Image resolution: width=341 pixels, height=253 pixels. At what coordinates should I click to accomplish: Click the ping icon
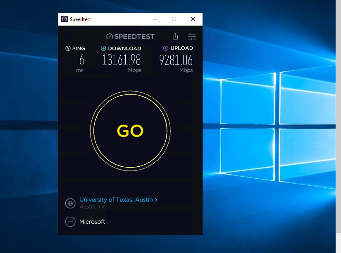click(x=68, y=48)
